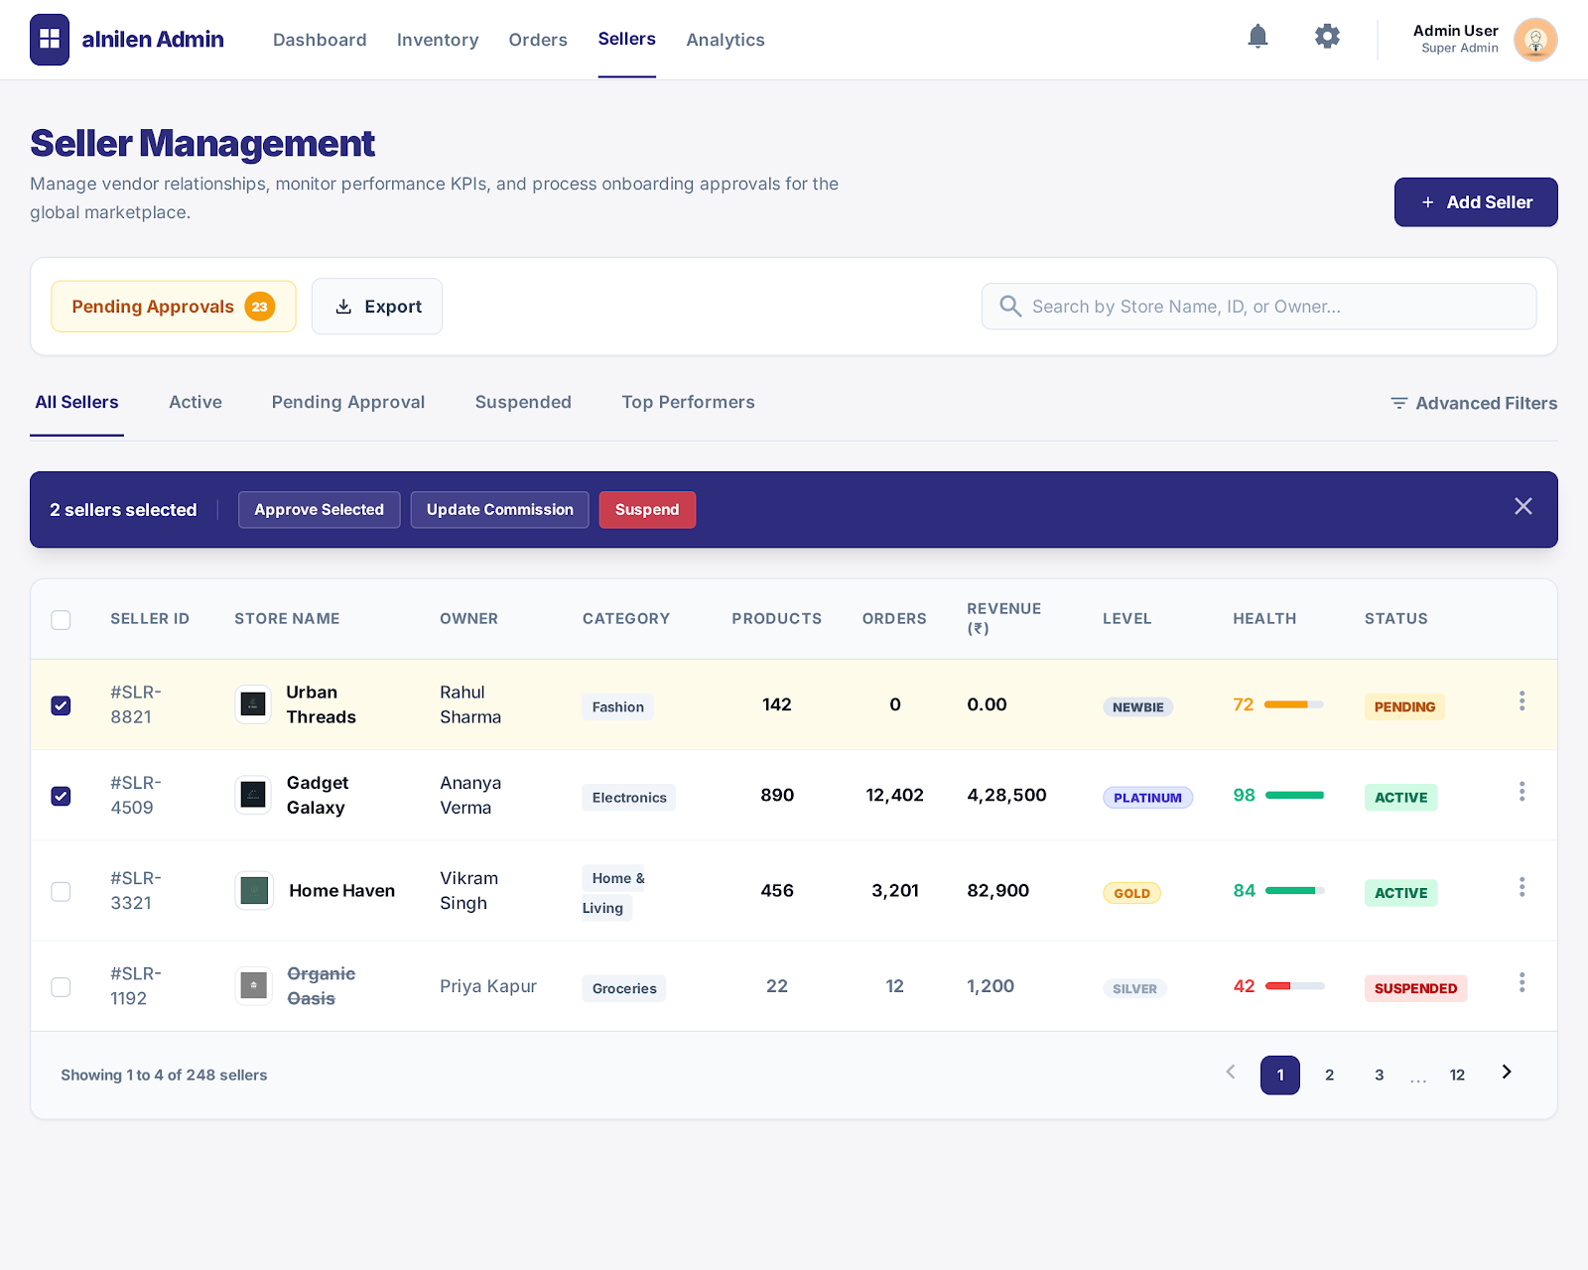The image size is (1588, 1270).
Task: Click the search magnifier icon
Action: [x=1009, y=306]
